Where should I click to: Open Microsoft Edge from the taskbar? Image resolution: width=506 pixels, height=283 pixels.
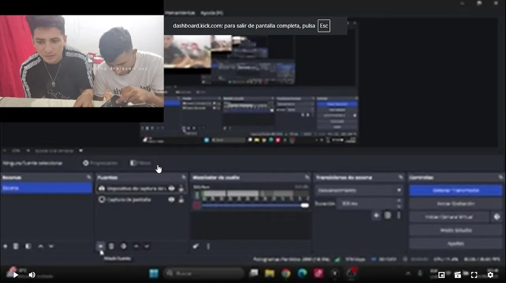click(302, 274)
